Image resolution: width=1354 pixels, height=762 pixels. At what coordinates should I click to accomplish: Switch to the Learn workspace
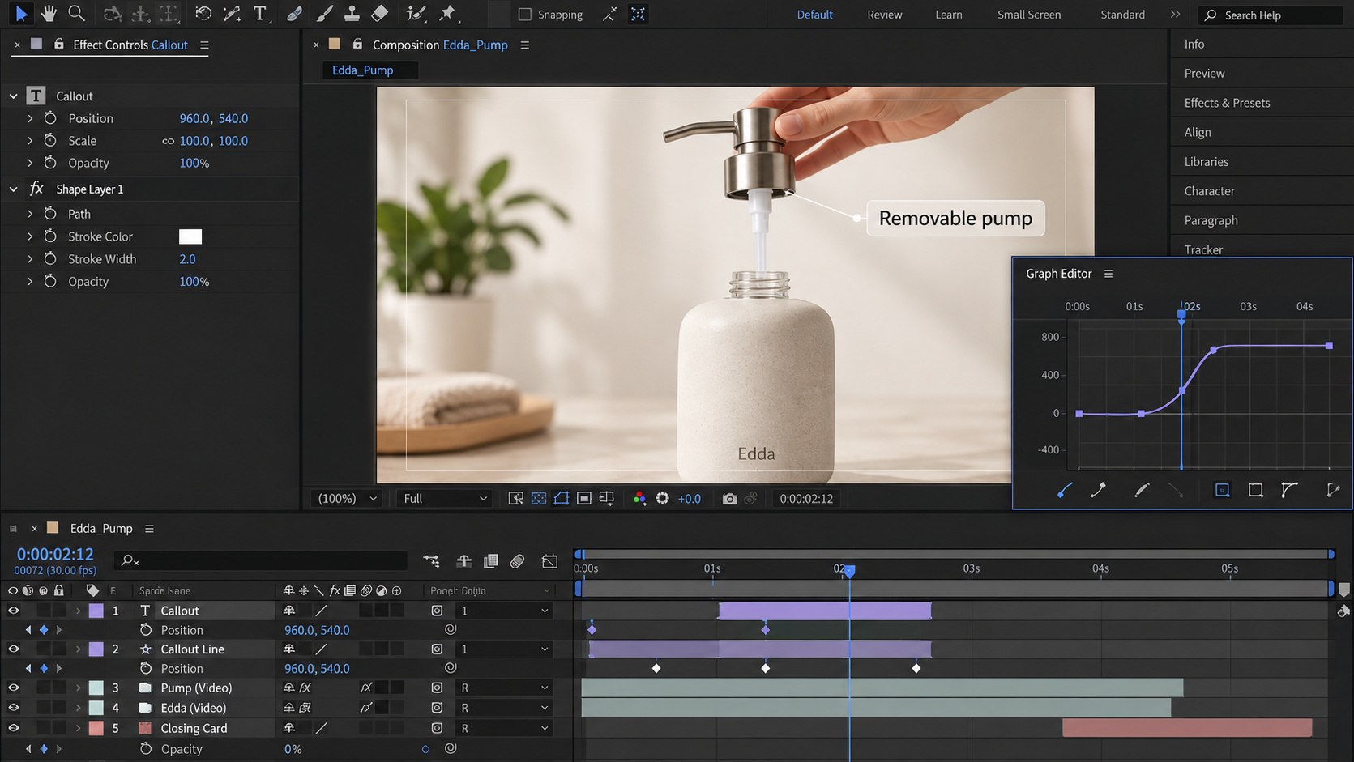[949, 15]
